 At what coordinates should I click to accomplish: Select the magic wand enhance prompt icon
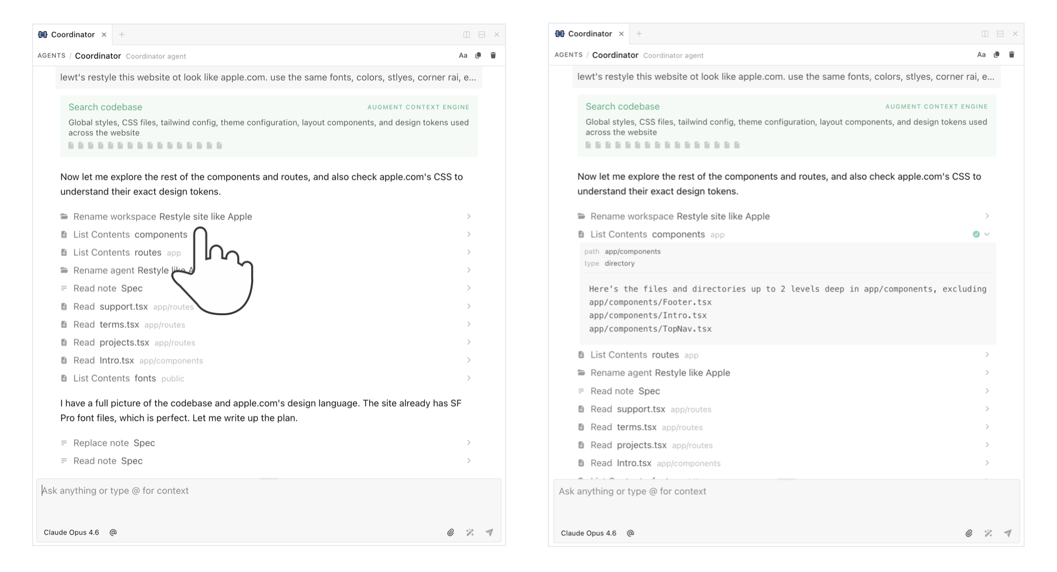pos(470,532)
